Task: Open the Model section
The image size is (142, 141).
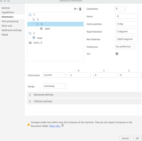Action: [5, 35]
